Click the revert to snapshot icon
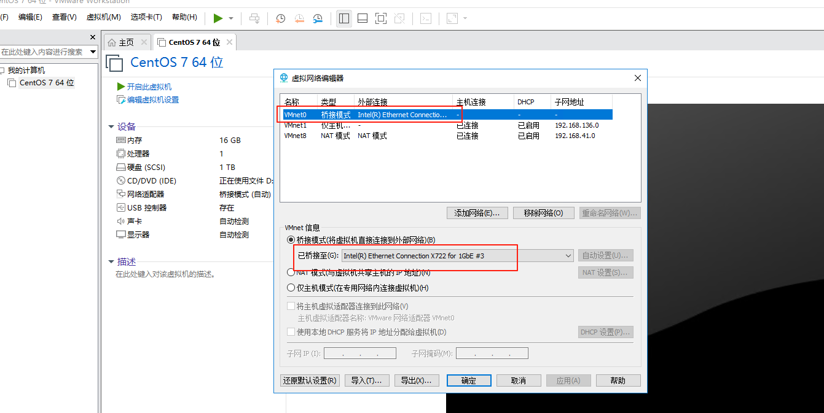This screenshot has height=413, width=824. point(299,18)
